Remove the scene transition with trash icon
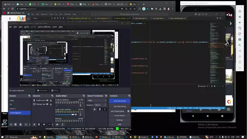This screenshot has height=139, width=247. coord(100,109)
